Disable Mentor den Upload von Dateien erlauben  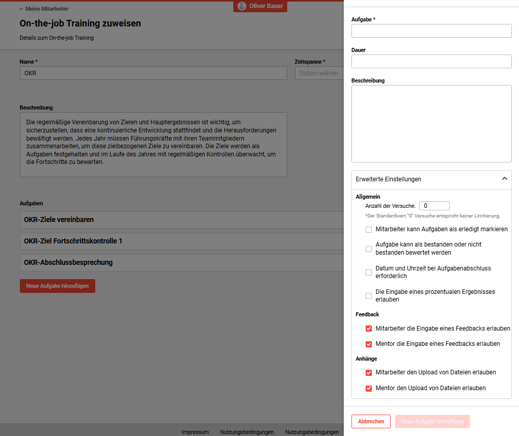[x=369, y=389]
